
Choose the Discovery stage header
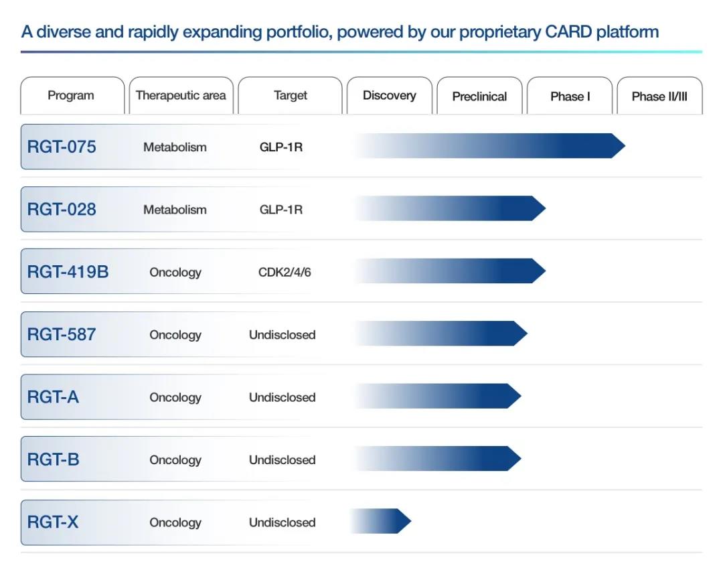[390, 96]
